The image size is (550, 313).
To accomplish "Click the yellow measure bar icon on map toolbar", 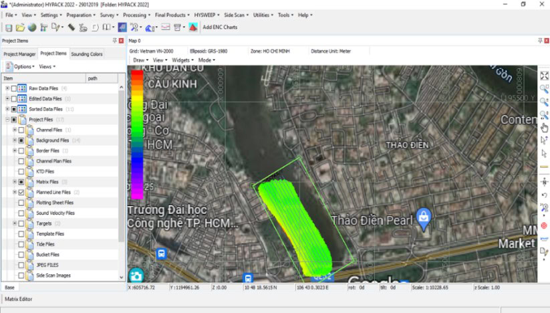I will tap(544, 167).
